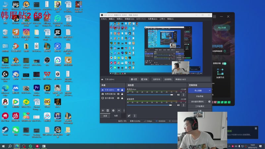Click 选择颜色 button in source toolbar
Image resolution: width=265 pixels, height=149 pixels.
(x=168, y=79)
